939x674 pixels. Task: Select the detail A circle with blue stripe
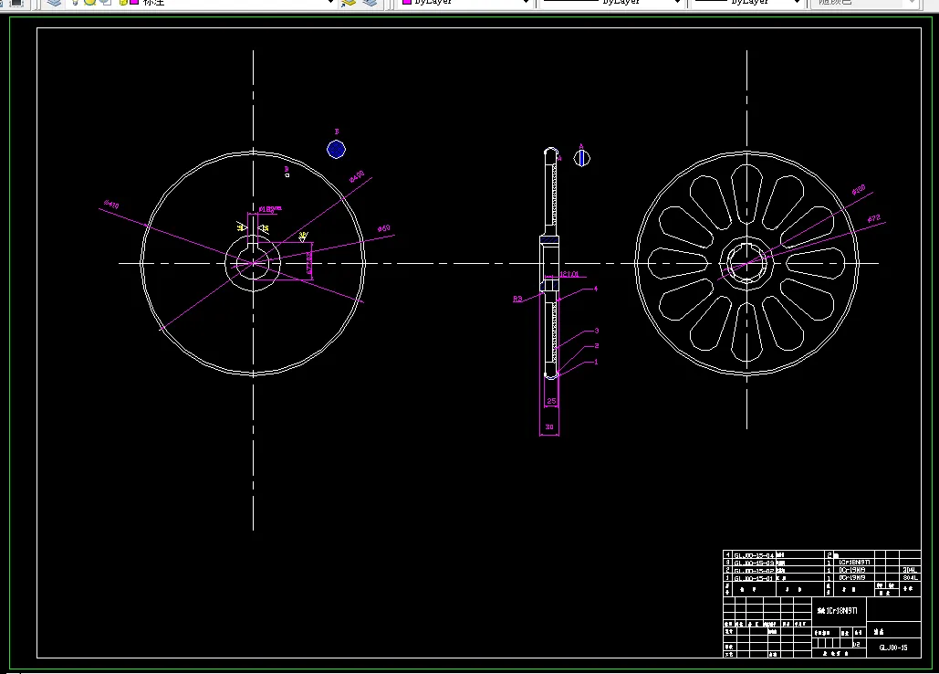pos(581,158)
